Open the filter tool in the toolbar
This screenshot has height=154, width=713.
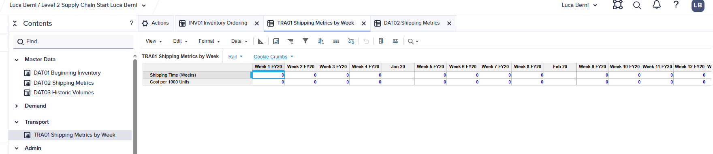coord(305,41)
